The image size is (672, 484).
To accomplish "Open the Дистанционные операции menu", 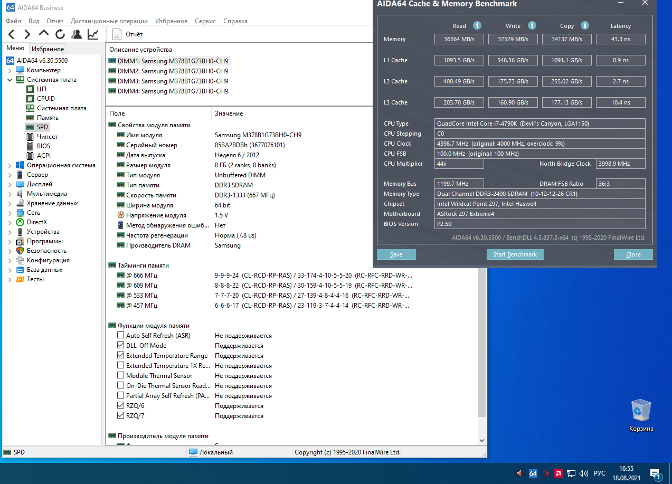I will pos(109,21).
